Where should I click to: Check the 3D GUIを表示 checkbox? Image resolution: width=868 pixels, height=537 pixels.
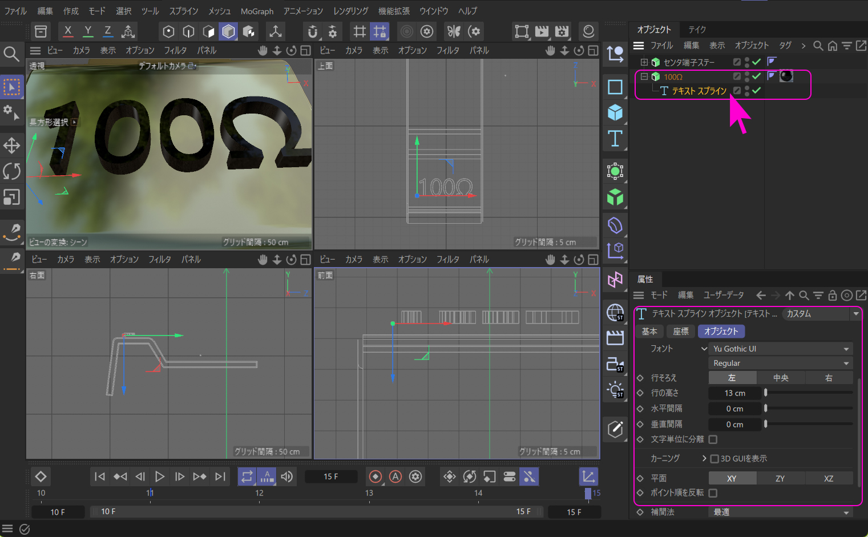(714, 459)
